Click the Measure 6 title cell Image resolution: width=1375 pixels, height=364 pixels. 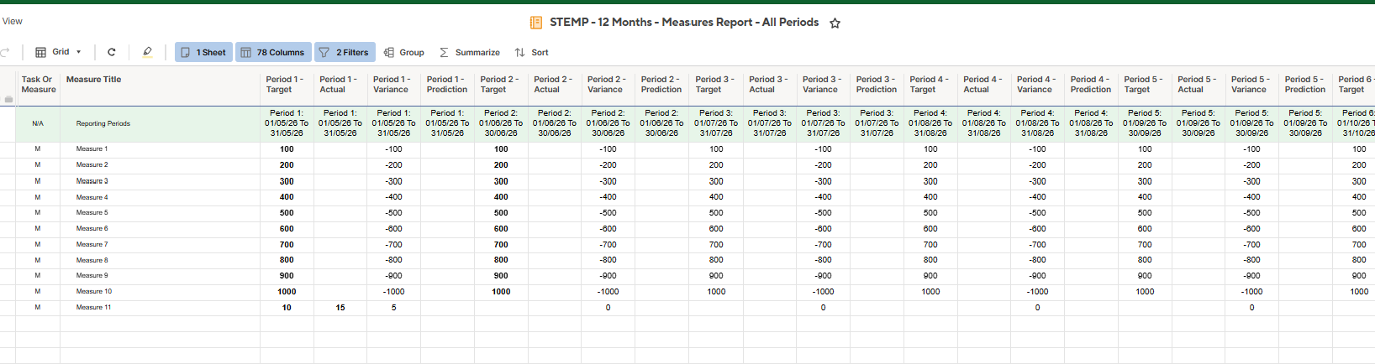[161, 228]
